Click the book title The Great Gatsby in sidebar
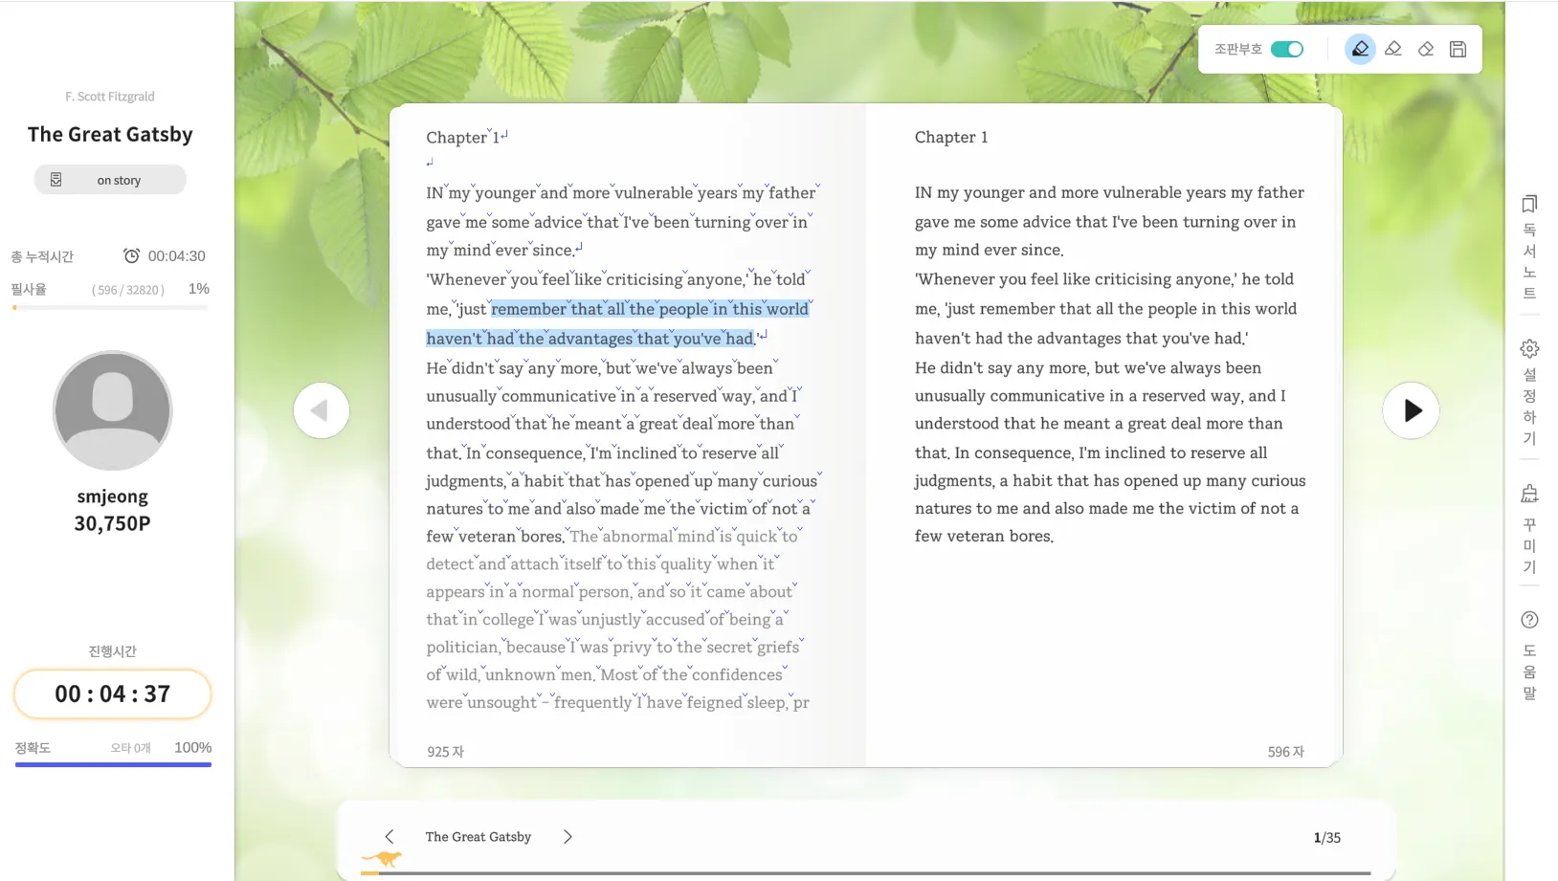 [x=110, y=135]
